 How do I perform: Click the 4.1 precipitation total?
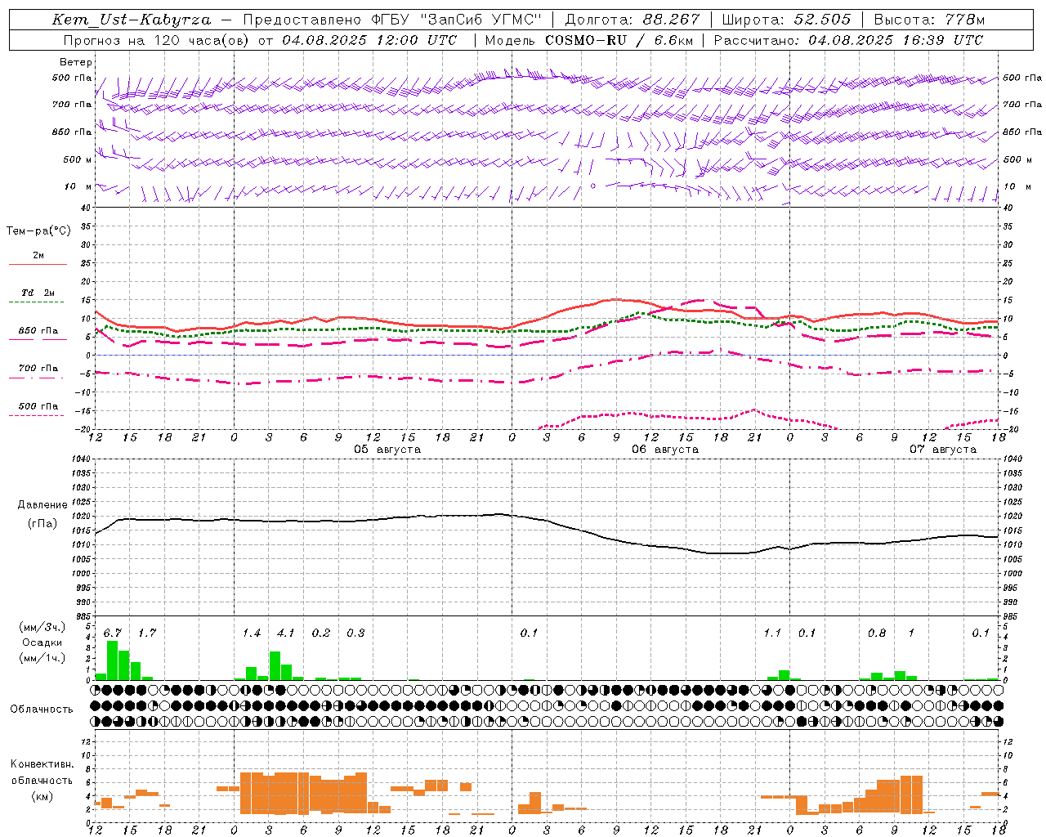coord(286,633)
